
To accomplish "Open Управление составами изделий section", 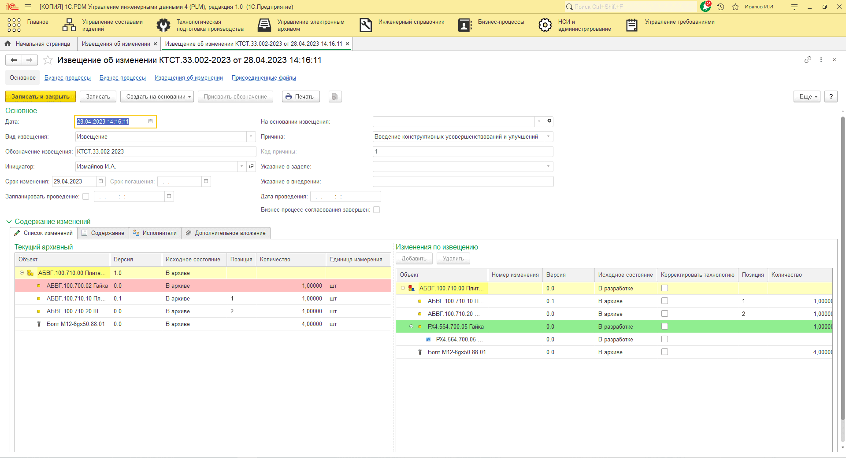I will pyautogui.click(x=103, y=25).
